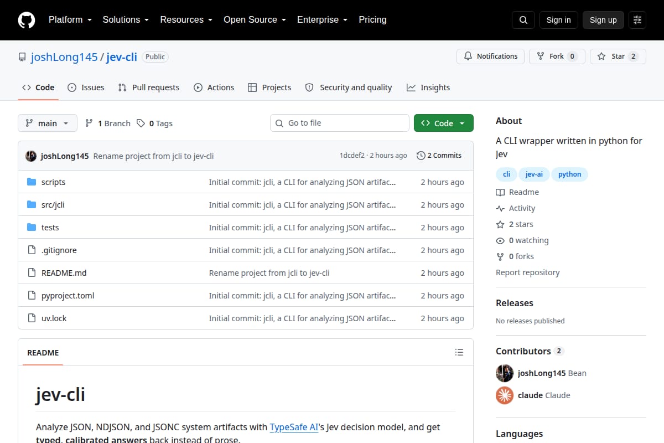Open Contributors section heading link
This screenshot has height=443, width=664.
530,351
